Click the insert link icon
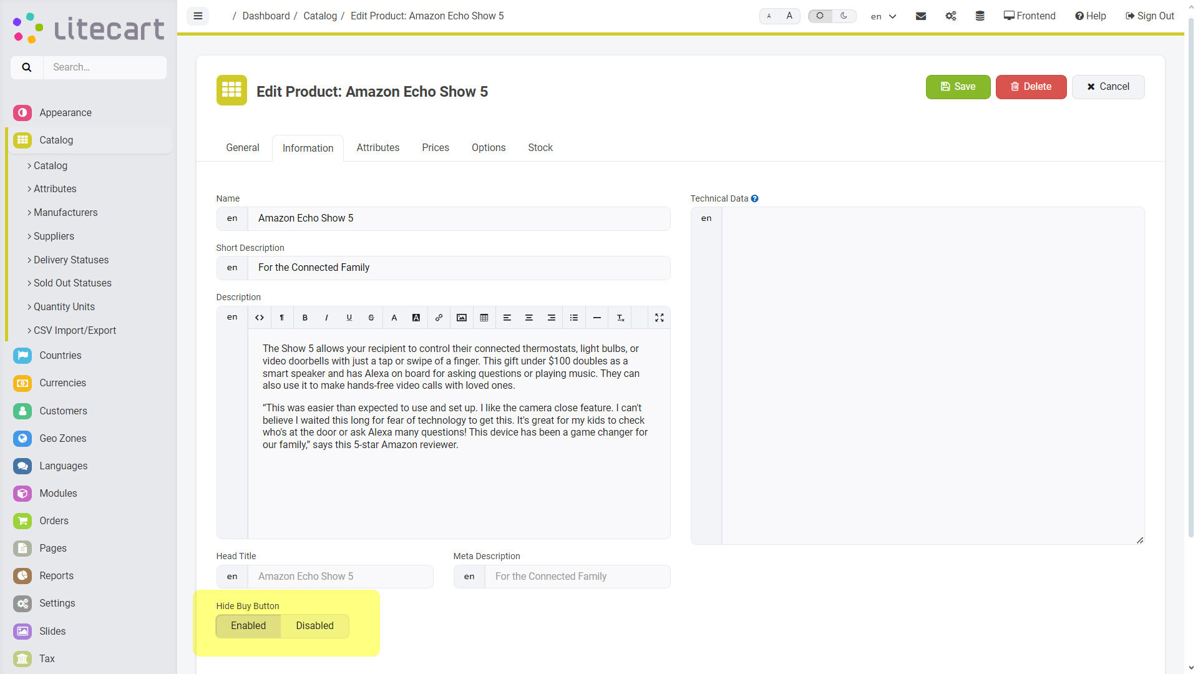Image resolution: width=1198 pixels, height=674 pixels. pyautogui.click(x=439, y=318)
